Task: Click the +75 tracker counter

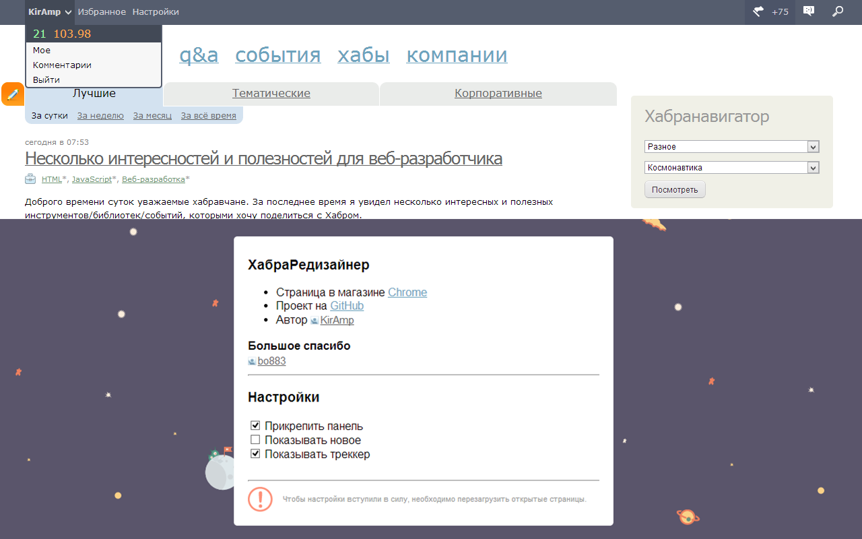Action: [x=780, y=12]
